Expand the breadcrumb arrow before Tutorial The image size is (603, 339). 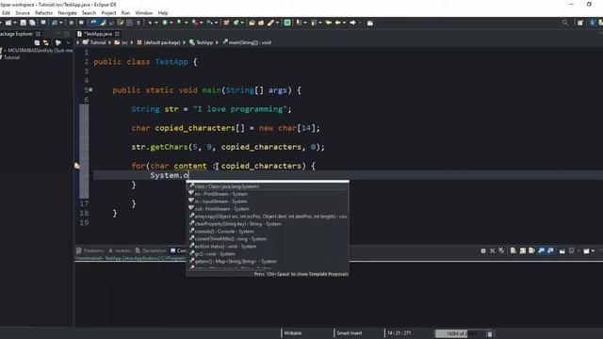tap(78, 42)
